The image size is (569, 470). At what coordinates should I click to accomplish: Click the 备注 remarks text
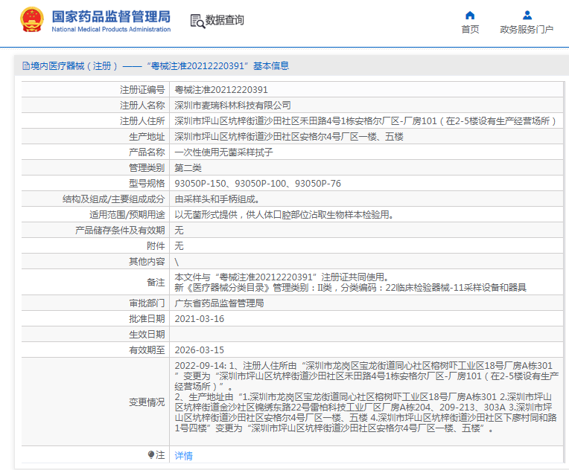[350, 283]
